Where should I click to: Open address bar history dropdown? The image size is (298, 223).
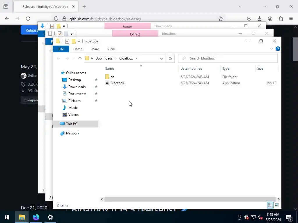(161, 58)
